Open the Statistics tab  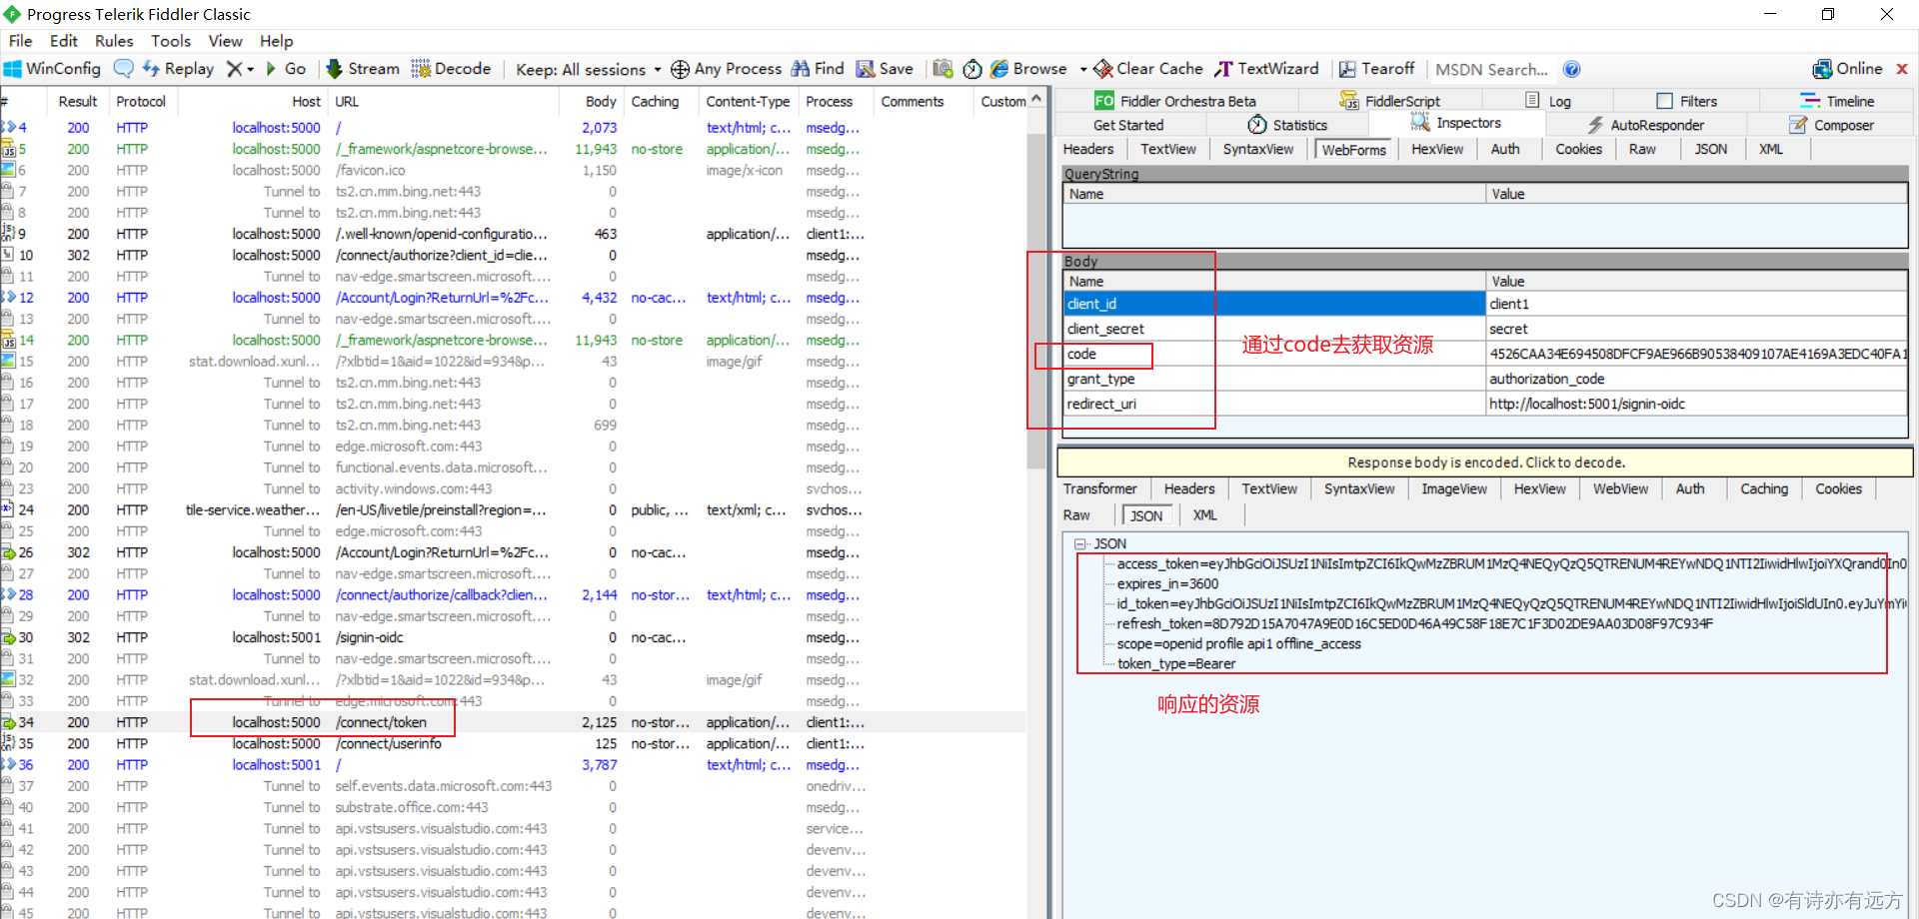[1287, 125]
